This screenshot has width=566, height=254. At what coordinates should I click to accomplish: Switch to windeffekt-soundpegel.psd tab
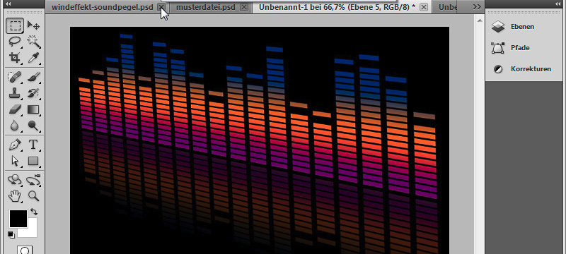102,7
